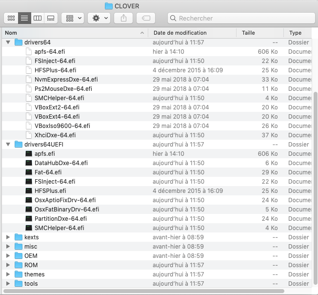This screenshot has width=318, height=295.
Task: Click the XhciDxe-64.efi file icon
Action: pyautogui.click(x=29, y=135)
